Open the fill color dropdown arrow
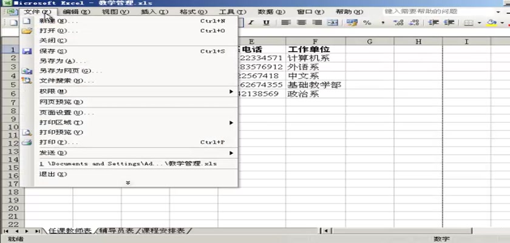 tap(502, 22)
